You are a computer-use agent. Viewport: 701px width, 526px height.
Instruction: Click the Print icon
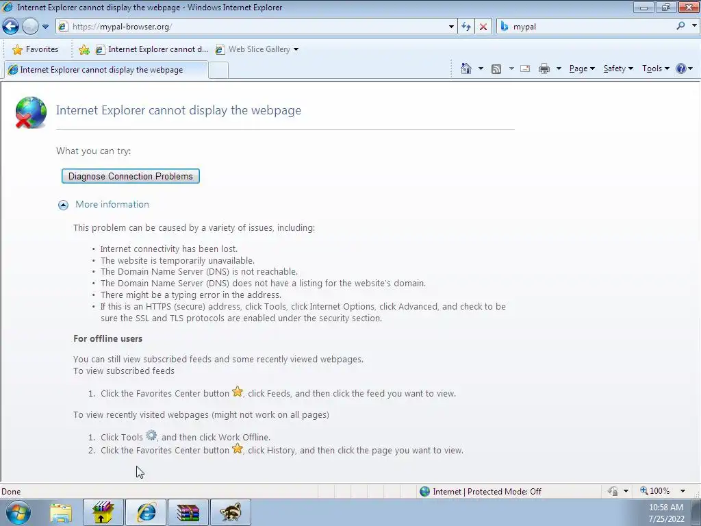544,69
